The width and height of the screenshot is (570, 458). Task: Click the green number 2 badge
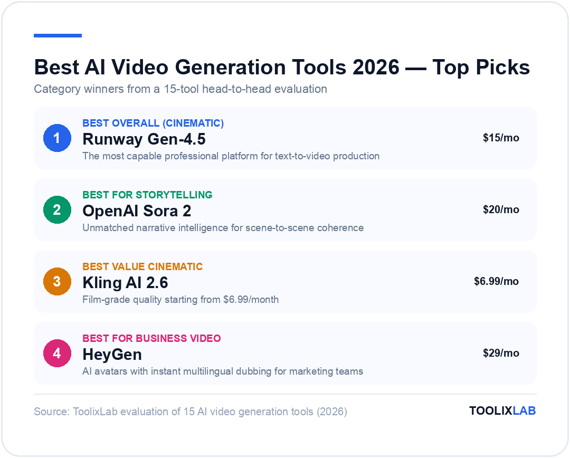(x=57, y=209)
